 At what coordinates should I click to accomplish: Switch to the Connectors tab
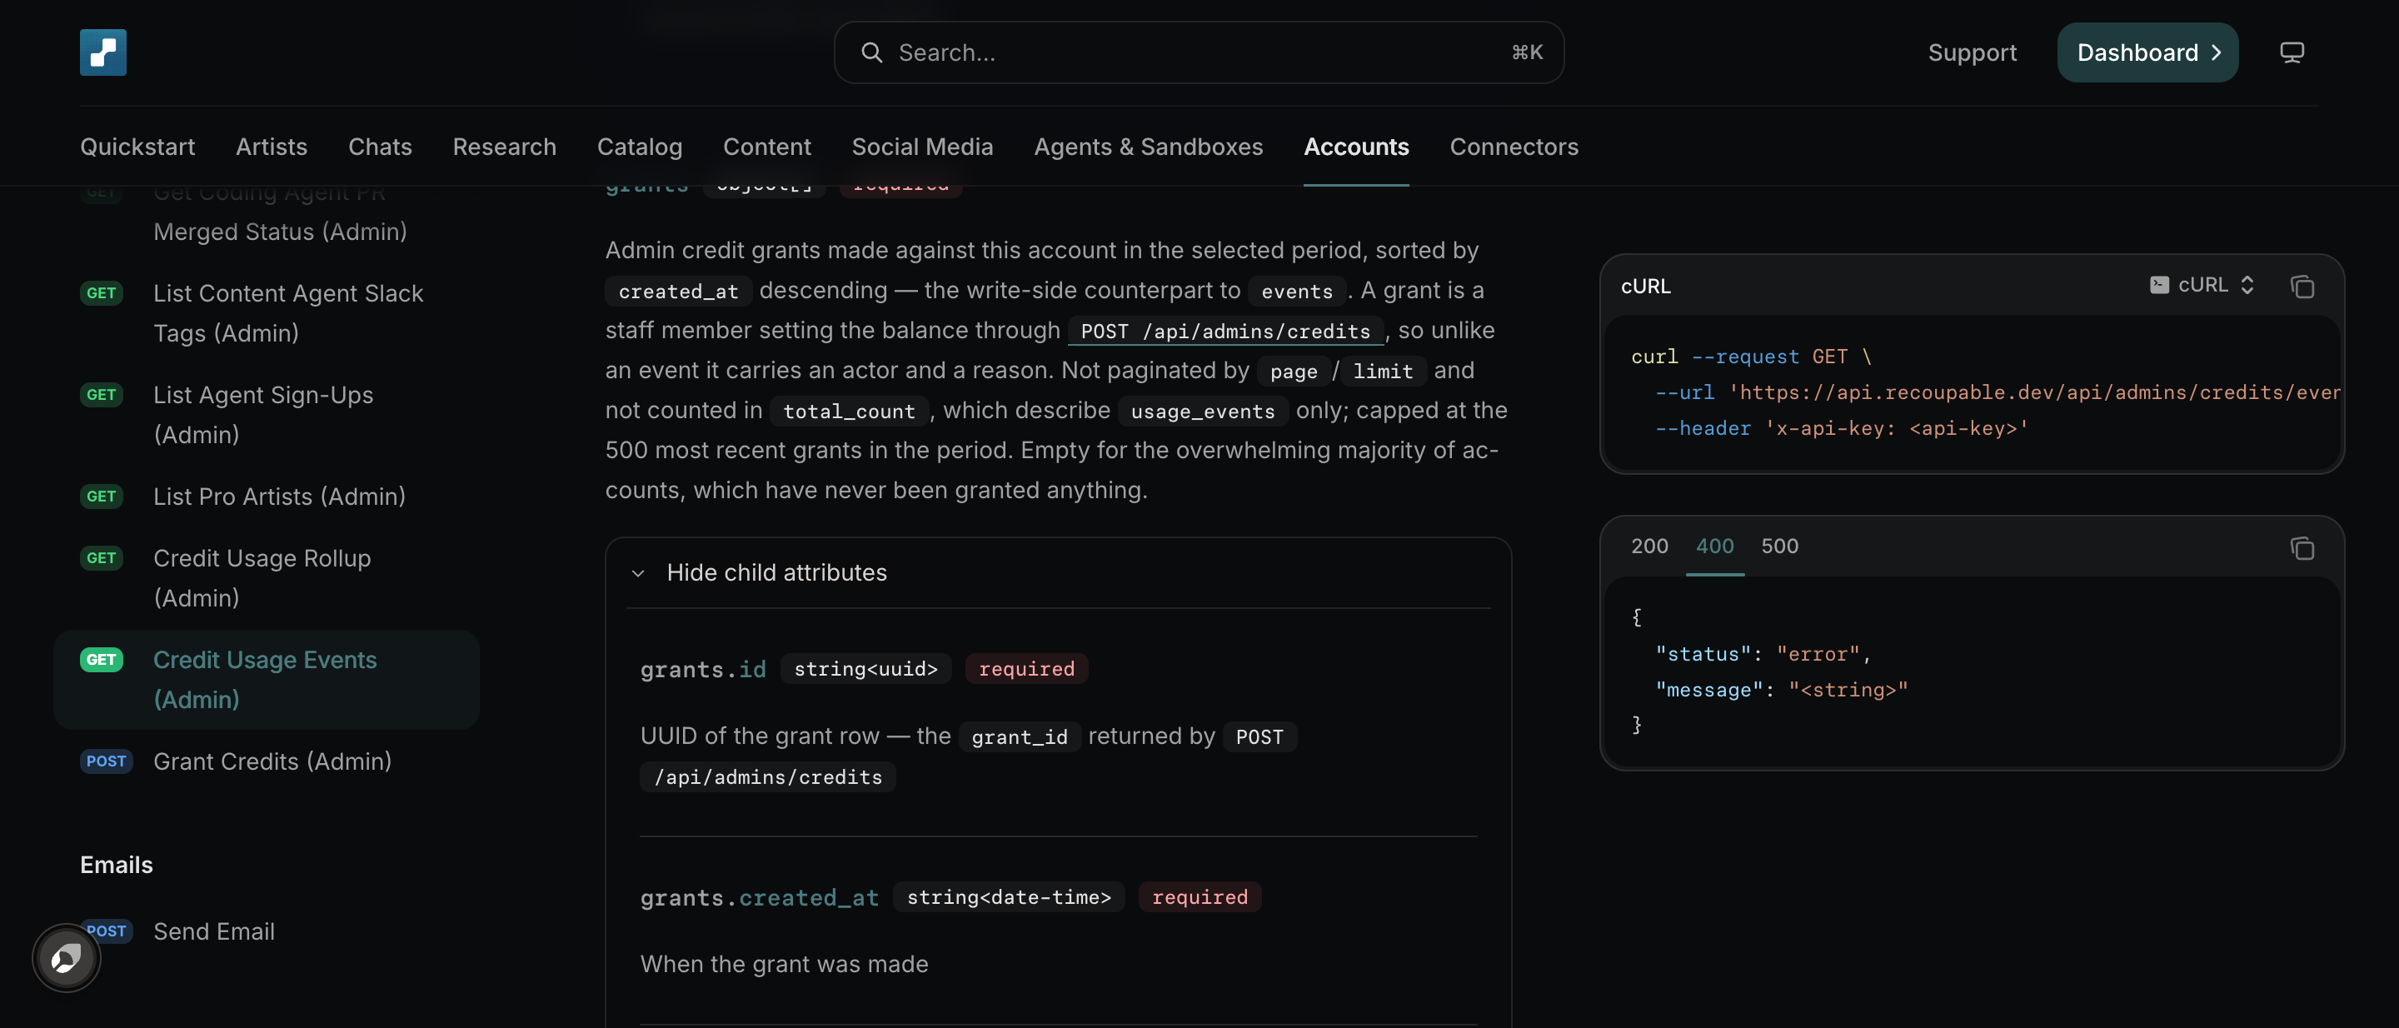click(1514, 146)
